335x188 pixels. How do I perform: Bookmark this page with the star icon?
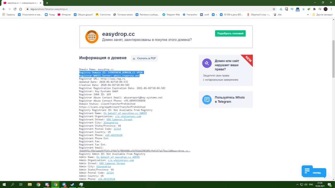click(x=274, y=9)
